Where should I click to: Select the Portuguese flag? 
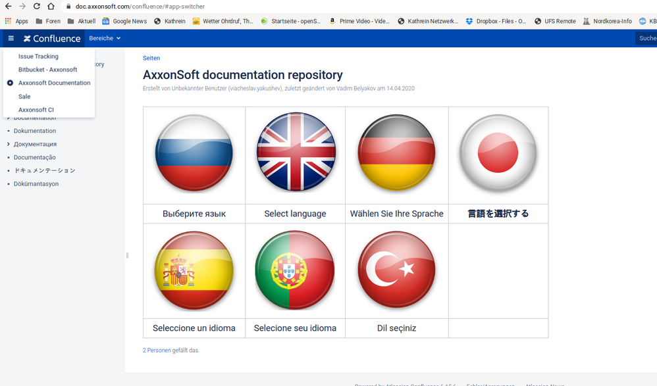click(x=294, y=270)
